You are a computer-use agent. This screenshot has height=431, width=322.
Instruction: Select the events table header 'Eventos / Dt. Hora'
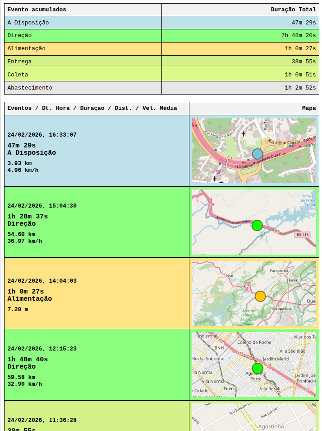point(97,108)
